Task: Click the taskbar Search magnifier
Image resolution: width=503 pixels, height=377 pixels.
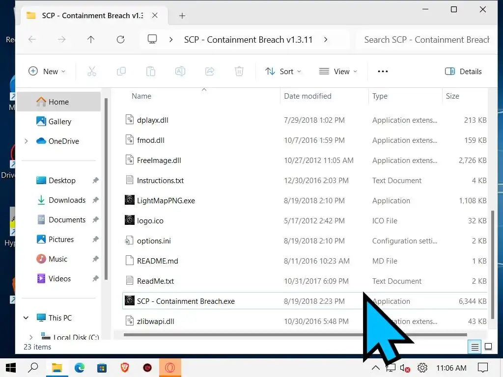Action: [x=33, y=368]
